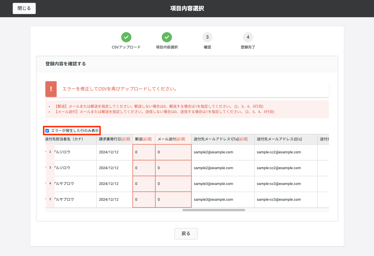Image resolution: width=374 pixels, height=256 pixels.
Task: Click the horizontal table scrollbar thumb
Action: pyautogui.click(x=214, y=210)
